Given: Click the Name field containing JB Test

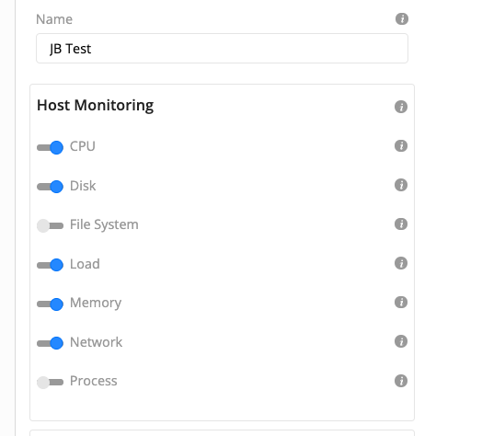Looking at the screenshot, I should point(222,49).
